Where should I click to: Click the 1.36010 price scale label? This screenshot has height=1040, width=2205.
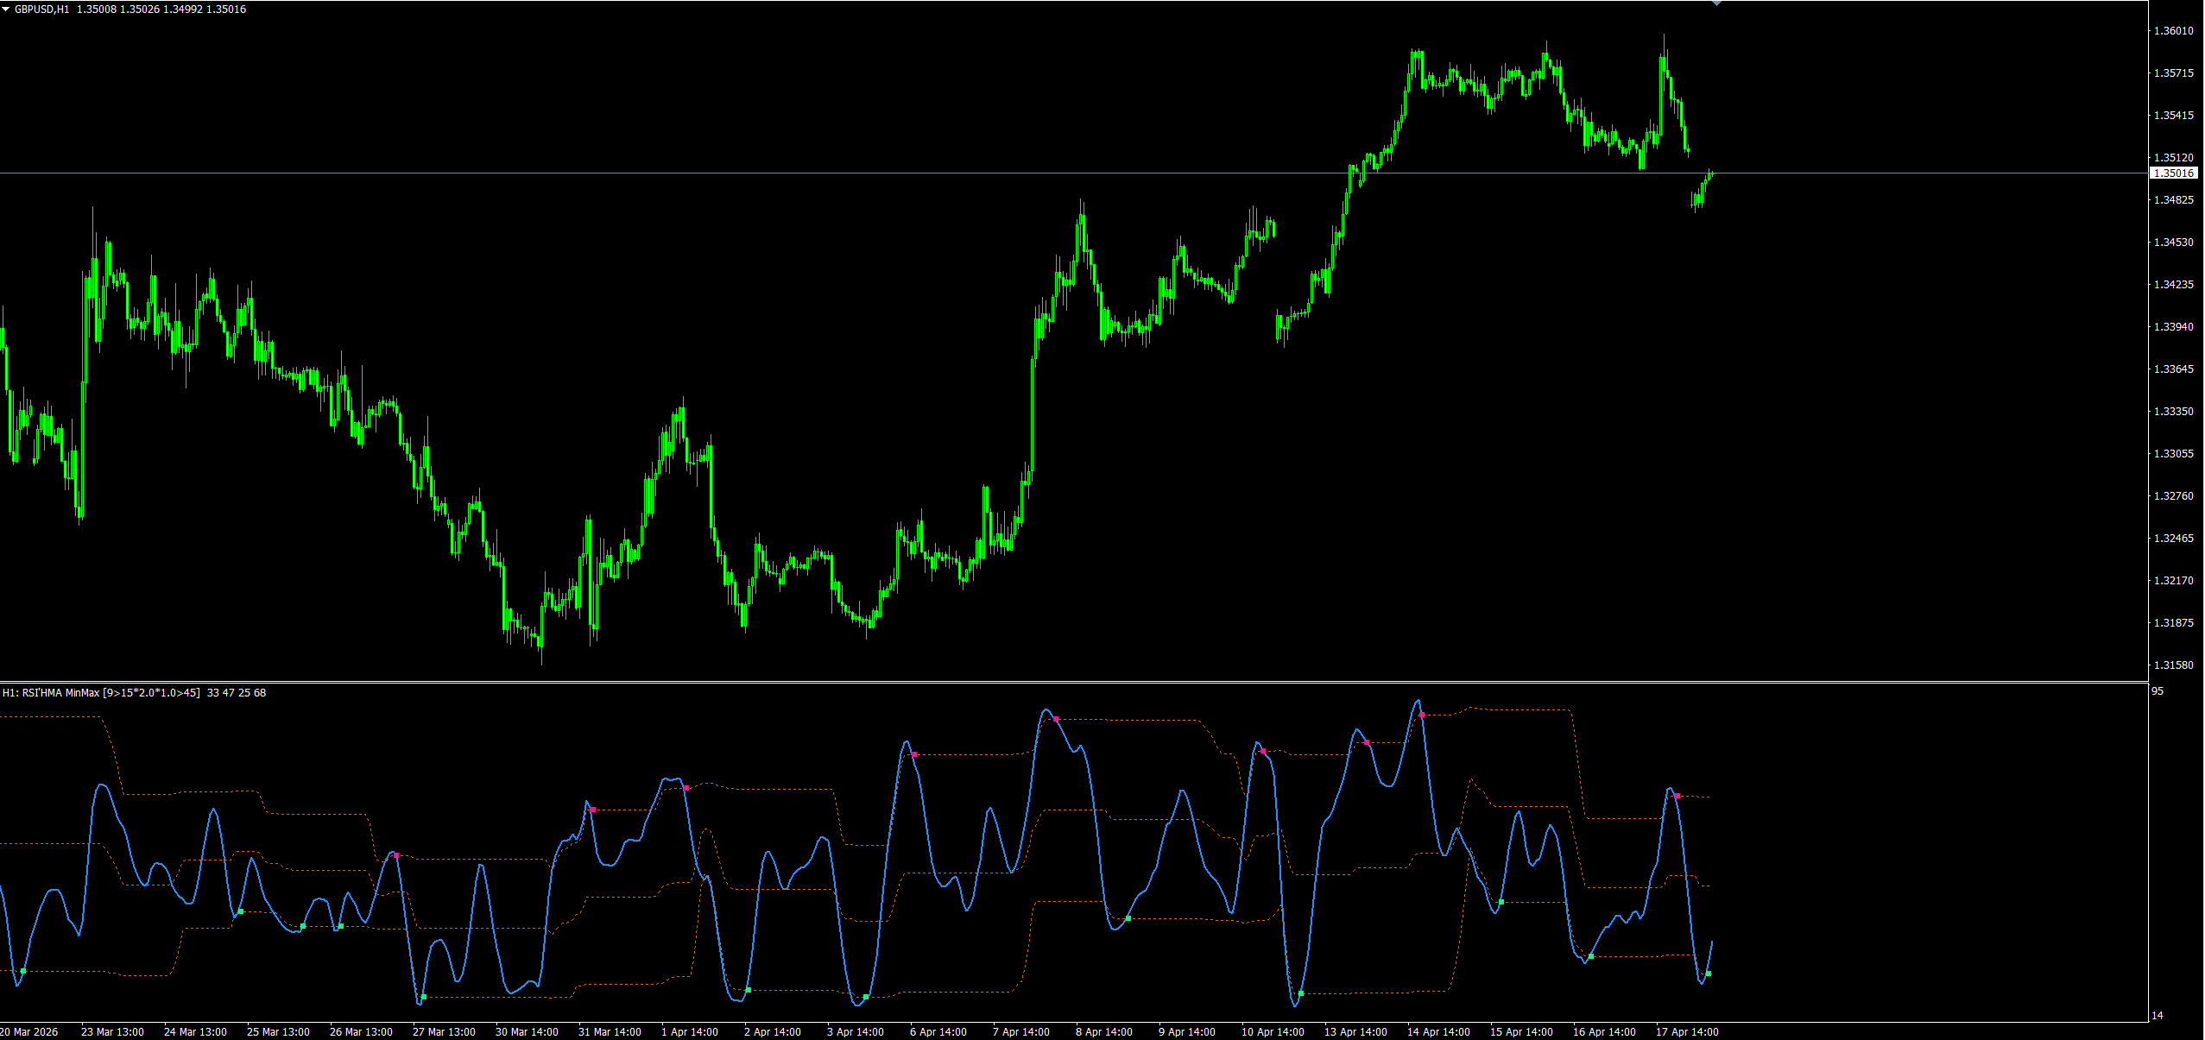2173,31
